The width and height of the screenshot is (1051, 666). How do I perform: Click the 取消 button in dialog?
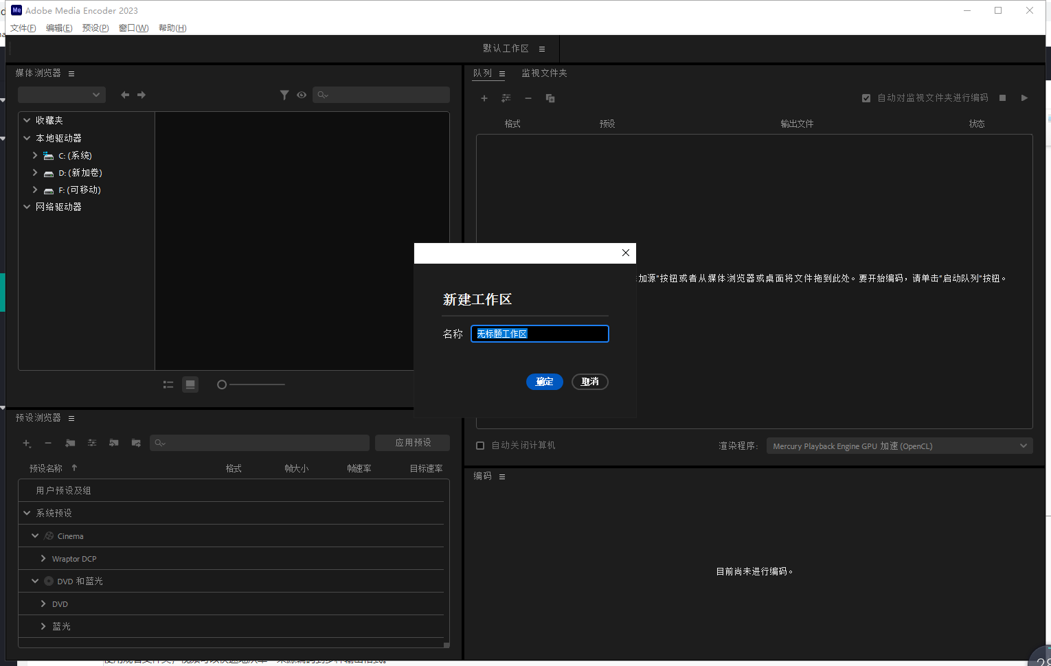click(590, 382)
